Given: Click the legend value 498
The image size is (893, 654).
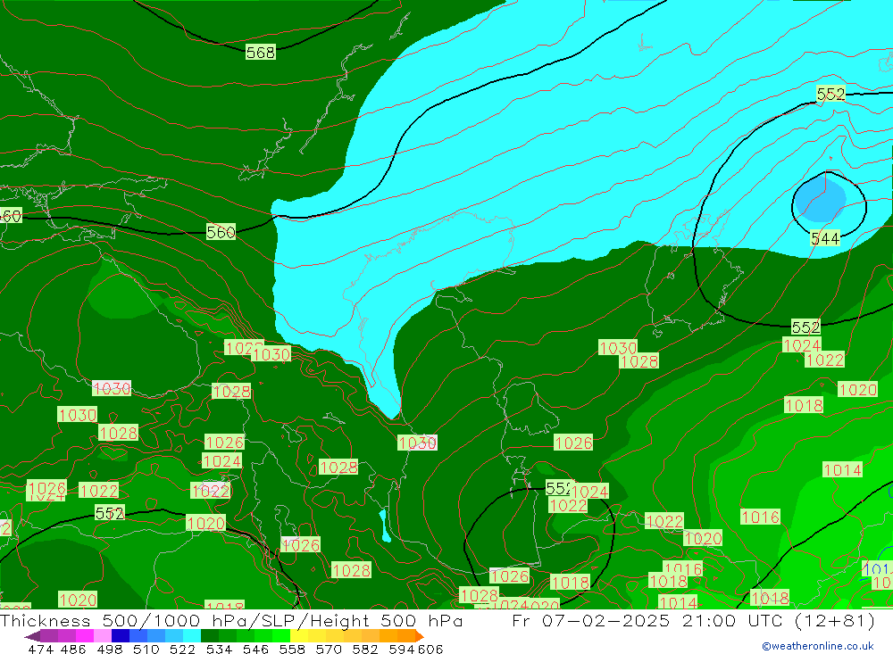Looking at the screenshot, I should tap(110, 649).
